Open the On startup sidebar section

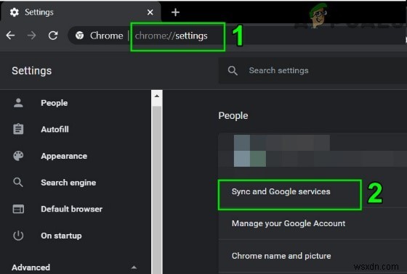(x=61, y=236)
